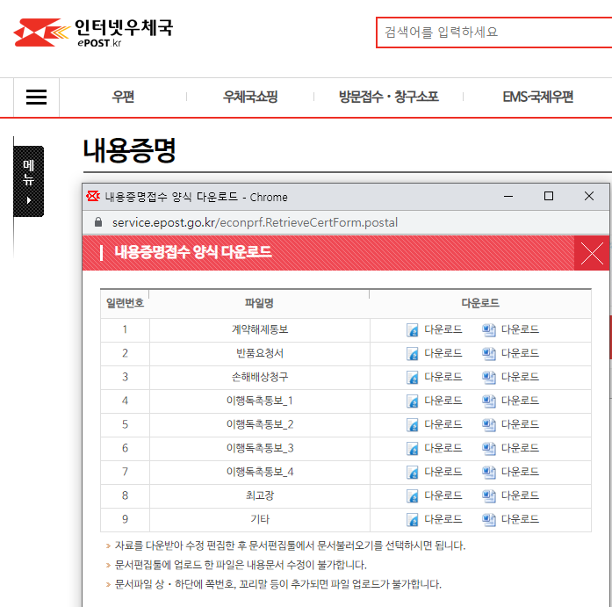Open the EMS·국제우편 menu
612x607 pixels.
537,97
